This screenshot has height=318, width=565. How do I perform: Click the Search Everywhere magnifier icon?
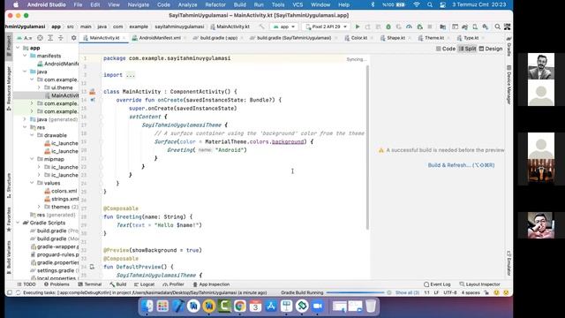coord(497,26)
